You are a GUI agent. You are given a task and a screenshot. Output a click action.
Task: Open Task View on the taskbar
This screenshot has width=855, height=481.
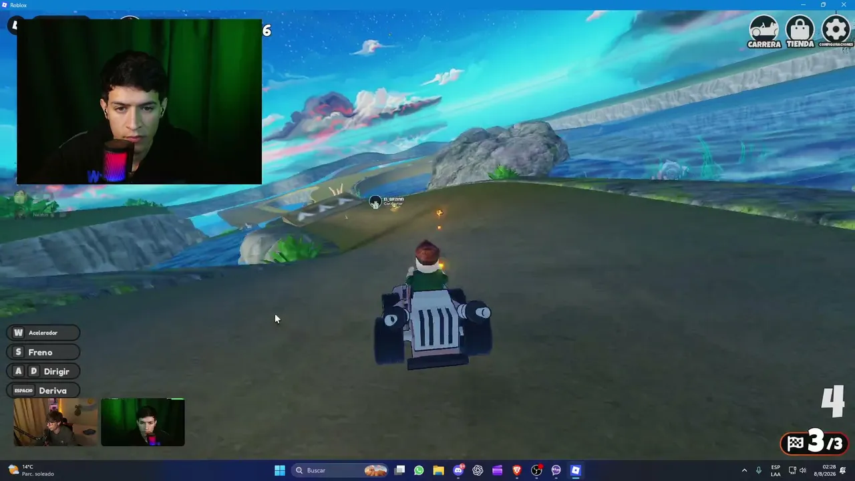(x=399, y=470)
